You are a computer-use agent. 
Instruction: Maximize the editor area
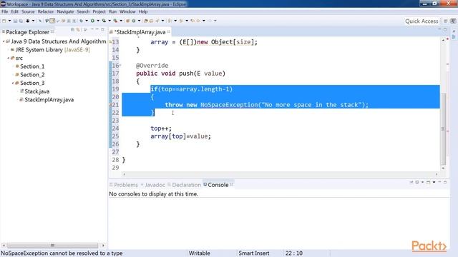(x=445, y=29)
